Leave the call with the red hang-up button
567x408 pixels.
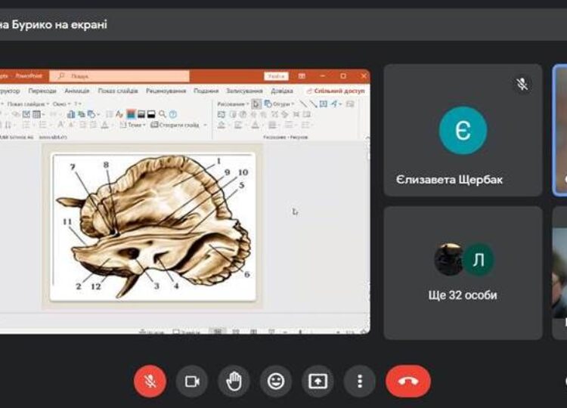tap(408, 381)
